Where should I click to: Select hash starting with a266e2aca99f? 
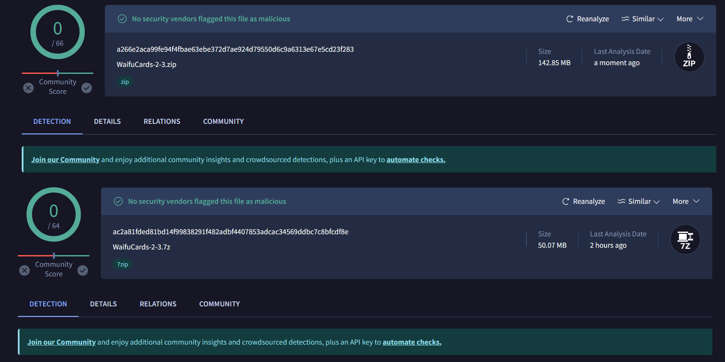coord(235,49)
